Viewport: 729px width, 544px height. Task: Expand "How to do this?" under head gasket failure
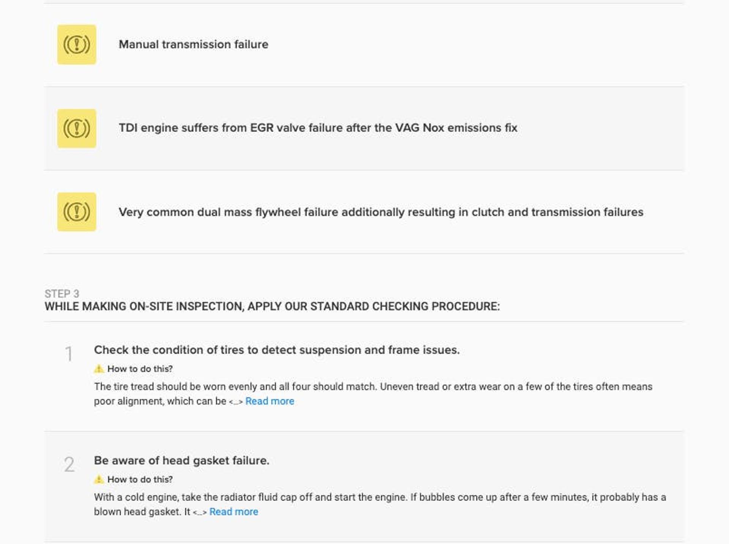pyautogui.click(x=140, y=479)
